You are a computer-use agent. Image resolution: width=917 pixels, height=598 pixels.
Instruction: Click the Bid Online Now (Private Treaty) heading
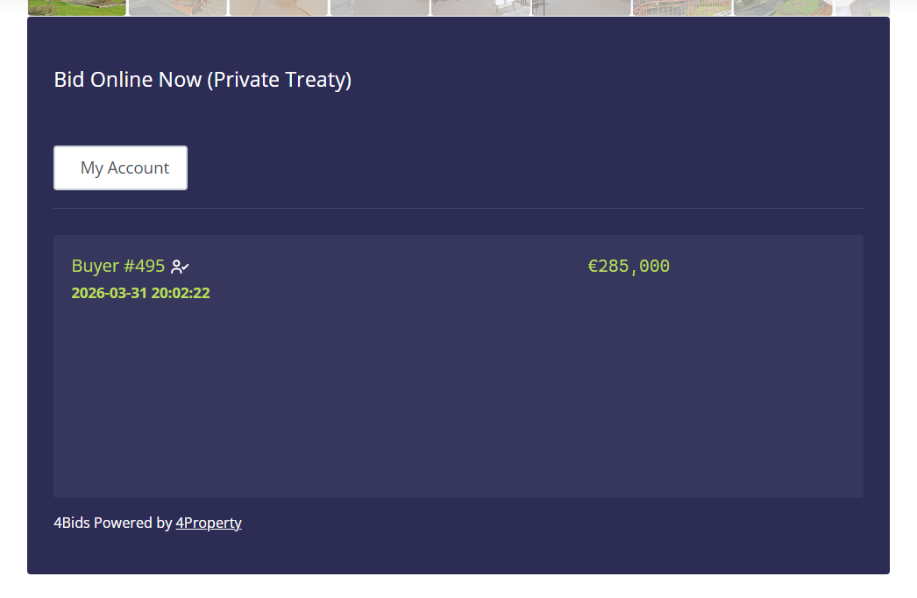coord(203,80)
